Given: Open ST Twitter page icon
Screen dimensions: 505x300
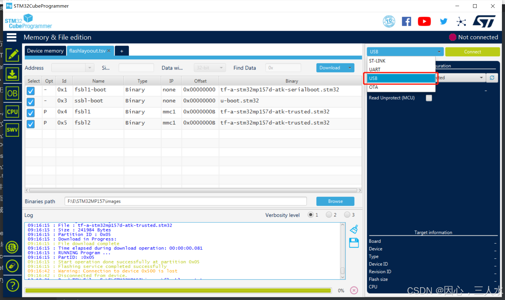Looking at the screenshot, I should [444, 22].
